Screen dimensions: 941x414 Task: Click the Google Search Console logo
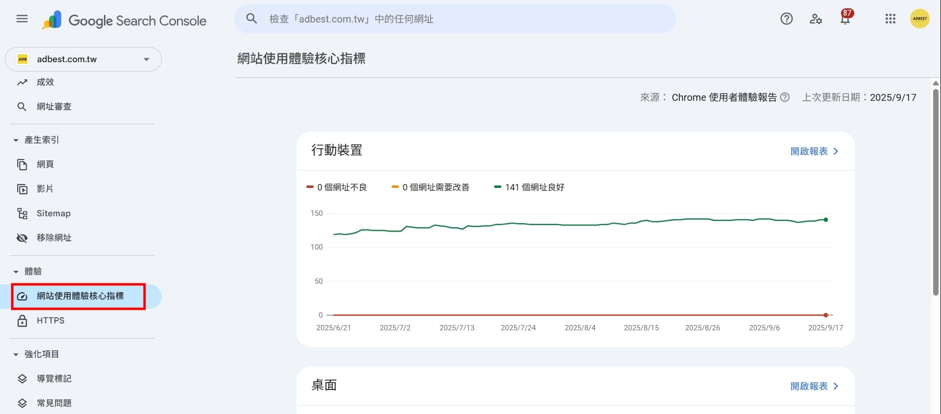[124, 20]
